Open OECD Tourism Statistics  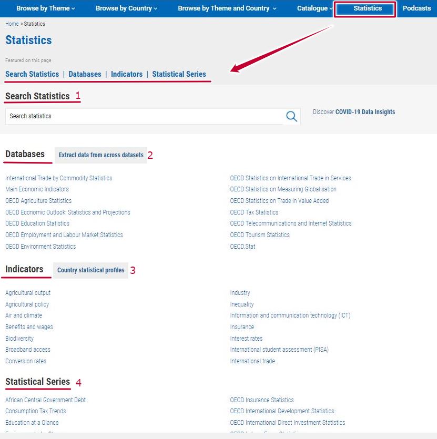pos(260,235)
